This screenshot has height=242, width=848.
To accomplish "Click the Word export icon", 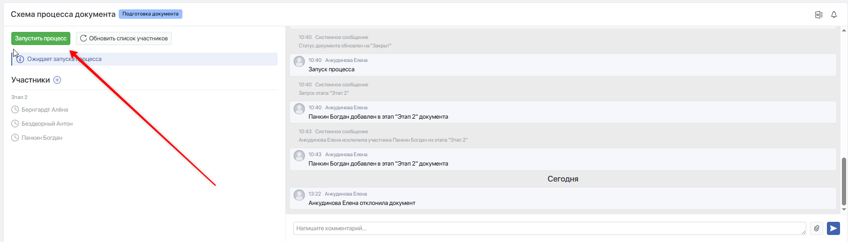I will coord(819,15).
